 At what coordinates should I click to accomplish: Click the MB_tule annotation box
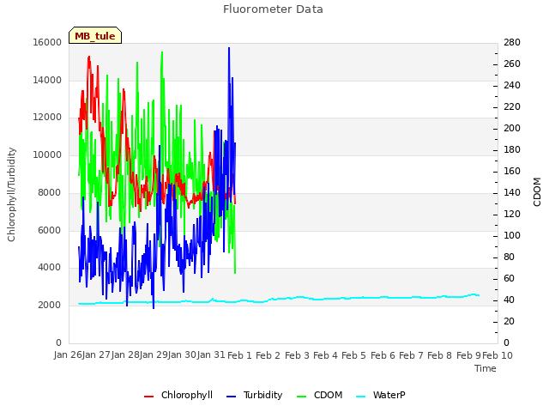click(x=95, y=35)
